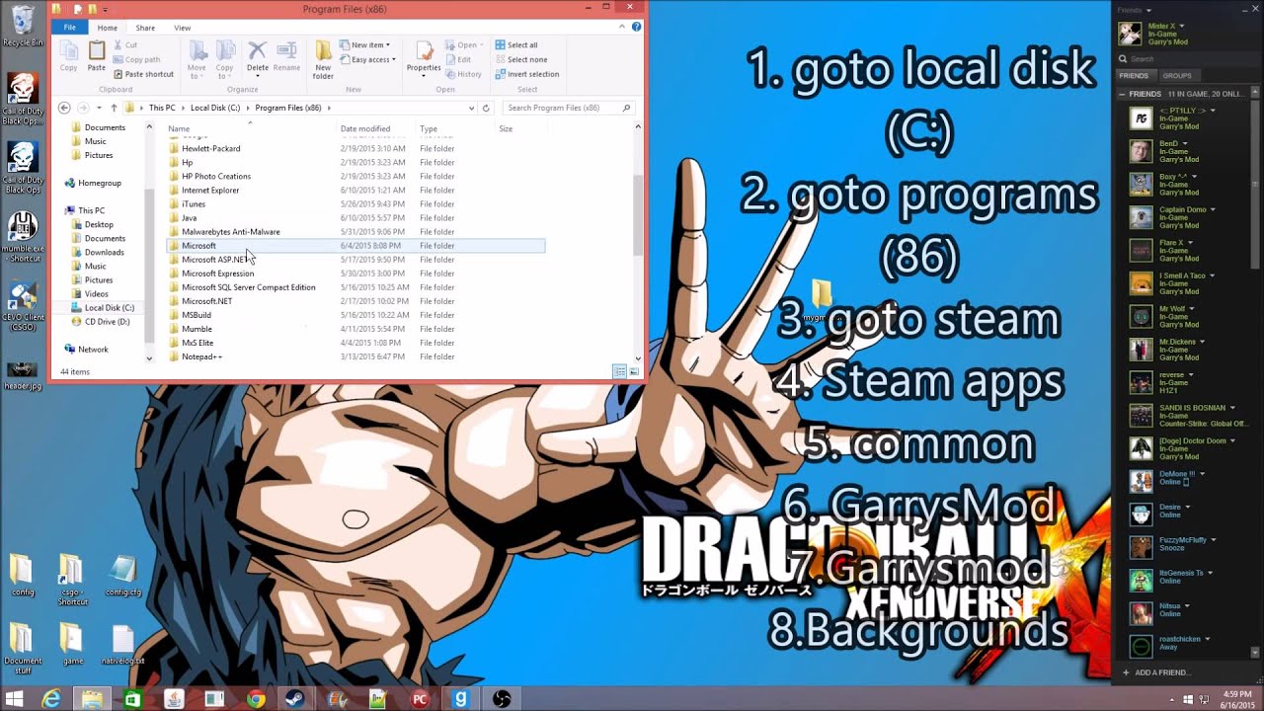Switch to the View ribbon tab
Screen dimensions: 1264x711
[x=183, y=28]
